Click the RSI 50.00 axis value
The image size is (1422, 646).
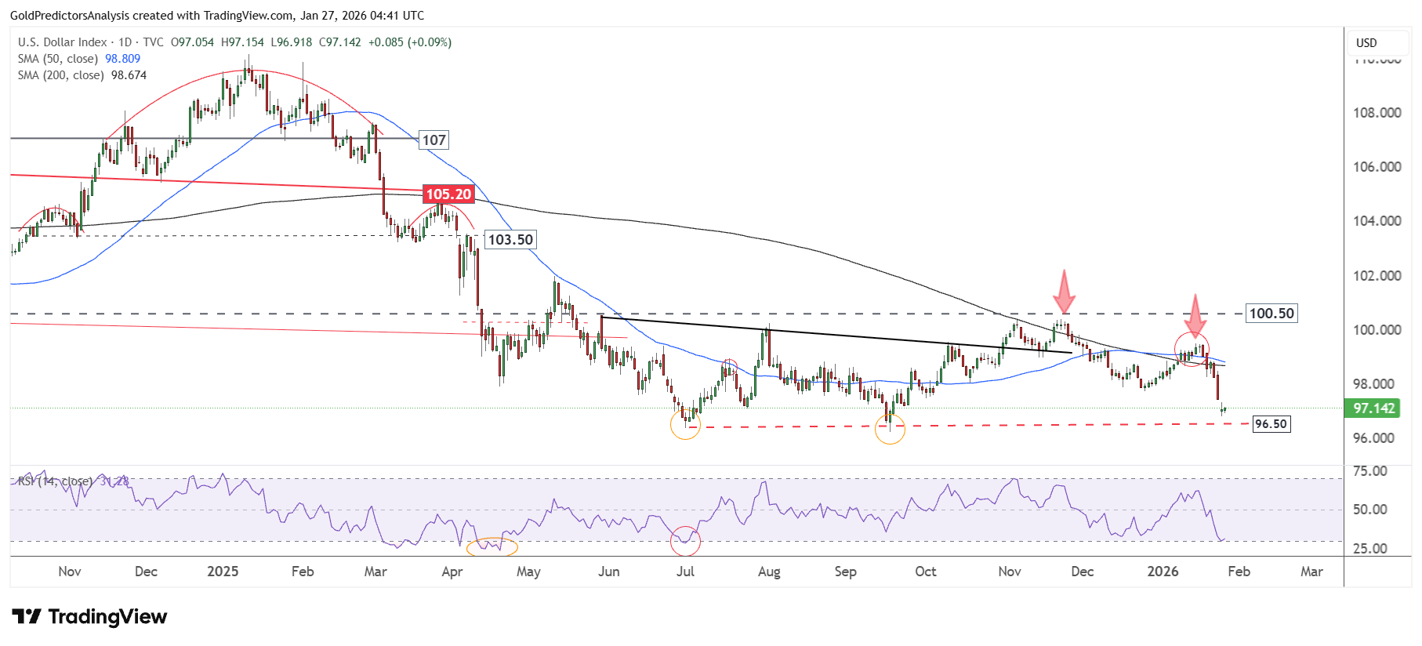1370,510
